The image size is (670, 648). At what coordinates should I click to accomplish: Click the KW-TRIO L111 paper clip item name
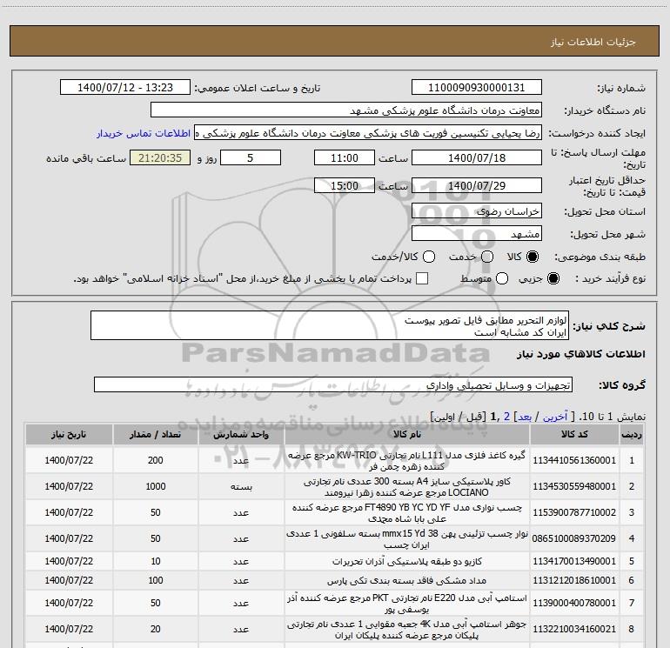tap(407, 460)
